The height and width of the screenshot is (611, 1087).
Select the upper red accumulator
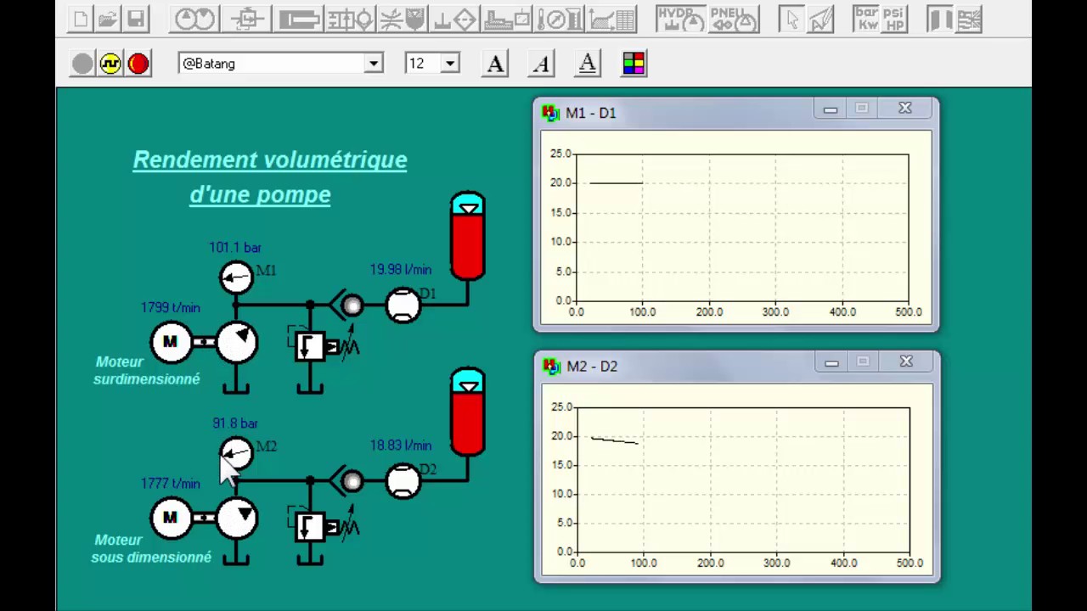[468, 237]
